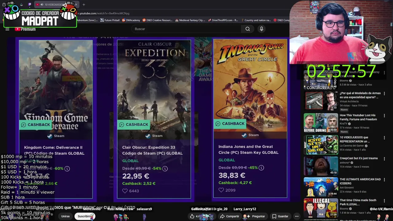Open the YouTube hamburger guide menu
This screenshot has width=393, height=221.
click(7, 29)
